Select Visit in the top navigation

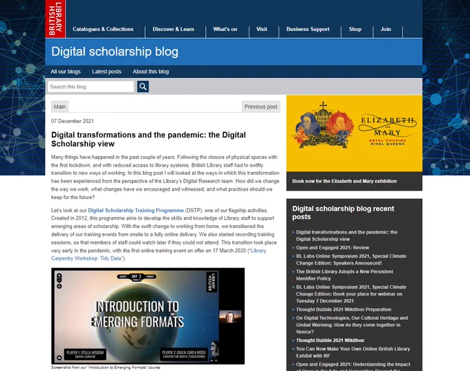(262, 30)
